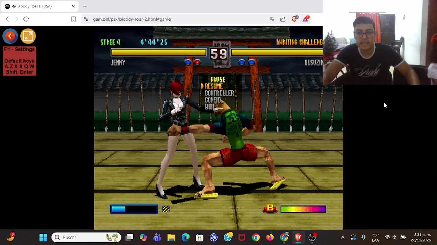Click the browser forward arrow

tap(16, 19)
